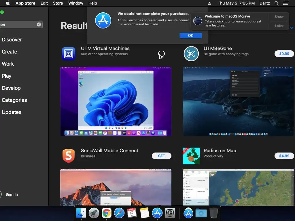Viewport: 295px width, 221px height.
Task: Launch Google Chrome from the Dock
Action: (107, 213)
